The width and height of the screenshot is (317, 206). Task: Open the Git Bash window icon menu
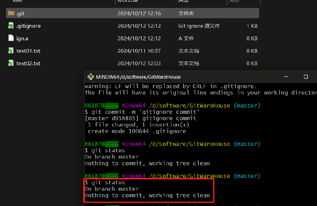pyautogui.click(x=91, y=77)
